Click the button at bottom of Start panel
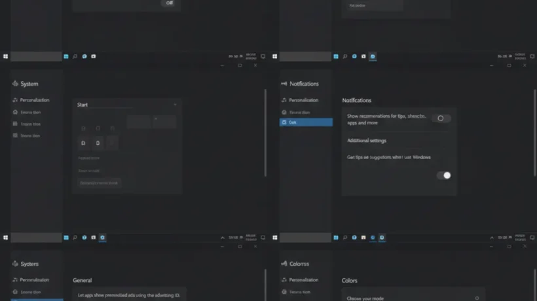The height and width of the screenshot is (301, 537). pyautogui.click(x=99, y=183)
